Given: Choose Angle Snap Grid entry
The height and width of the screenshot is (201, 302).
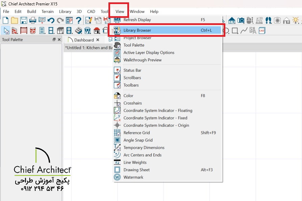Looking at the screenshot, I should point(168,140).
